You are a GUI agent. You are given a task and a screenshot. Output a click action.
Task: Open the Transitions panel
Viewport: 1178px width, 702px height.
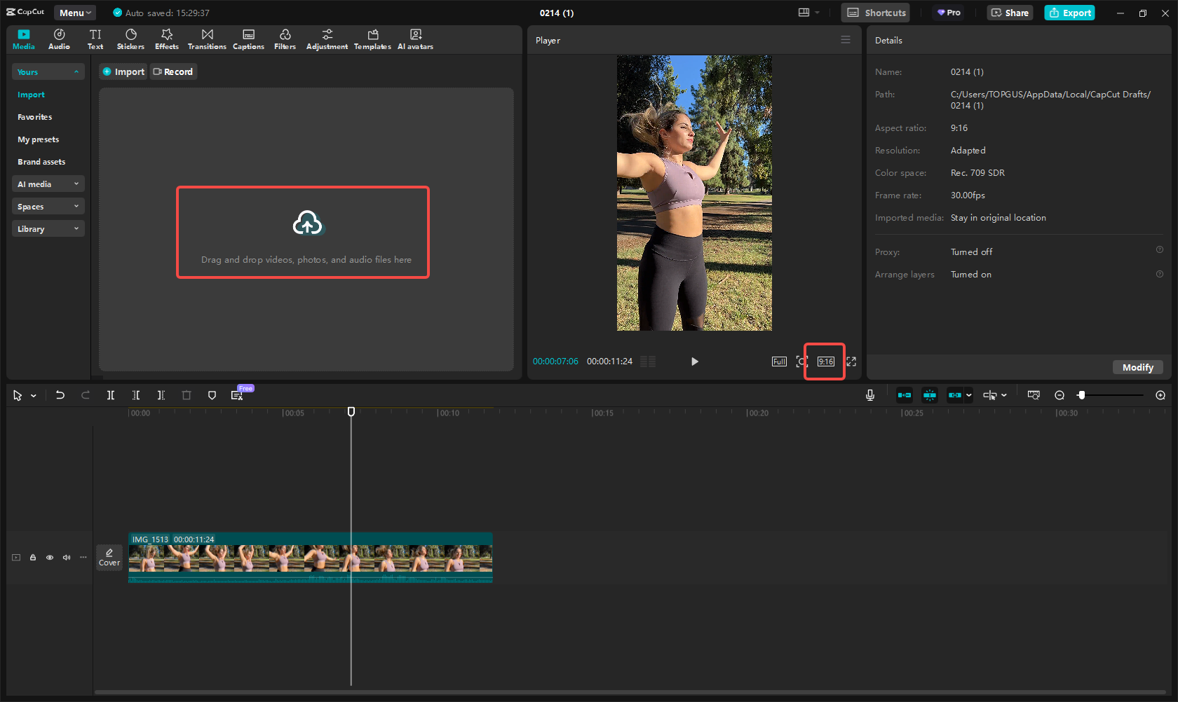207,39
